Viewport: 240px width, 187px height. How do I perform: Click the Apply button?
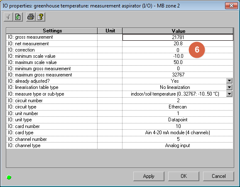point(149,176)
